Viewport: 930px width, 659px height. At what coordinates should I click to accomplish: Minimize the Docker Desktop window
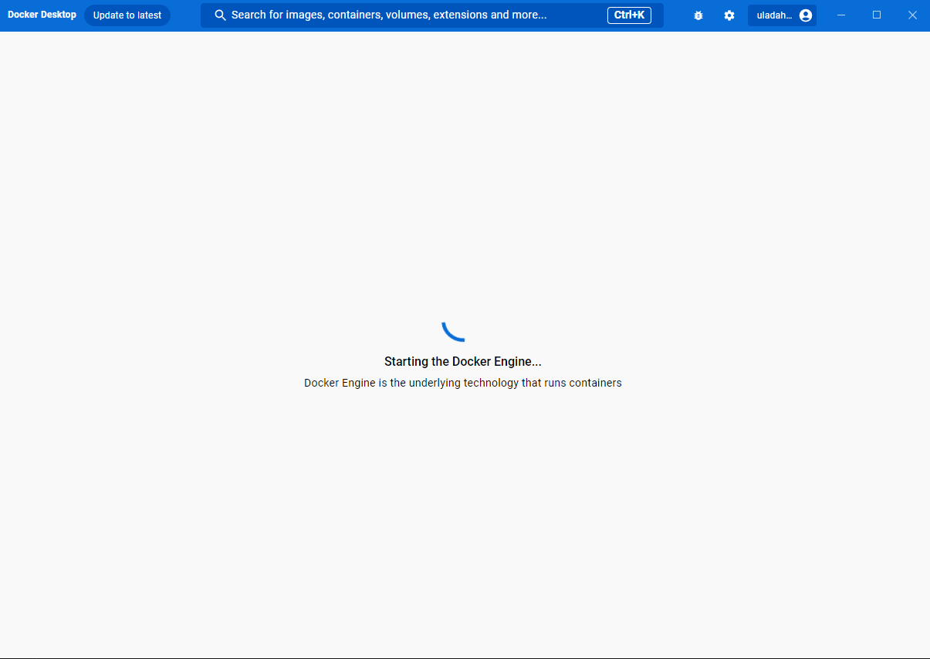(841, 15)
